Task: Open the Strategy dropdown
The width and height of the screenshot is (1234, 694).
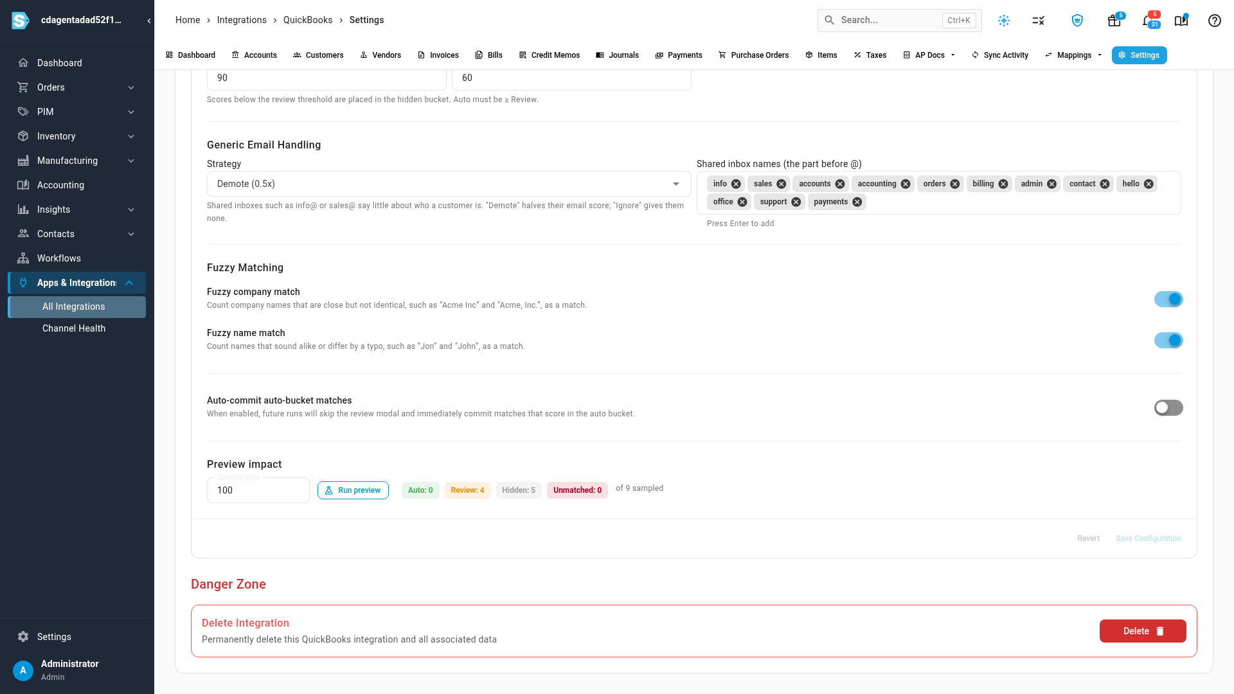Action: pyautogui.click(x=449, y=184)
